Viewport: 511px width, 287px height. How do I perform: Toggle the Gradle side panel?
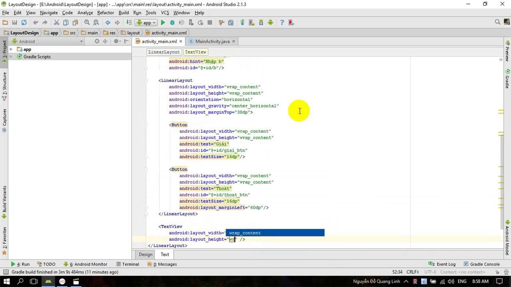click(x=507, y=79)
